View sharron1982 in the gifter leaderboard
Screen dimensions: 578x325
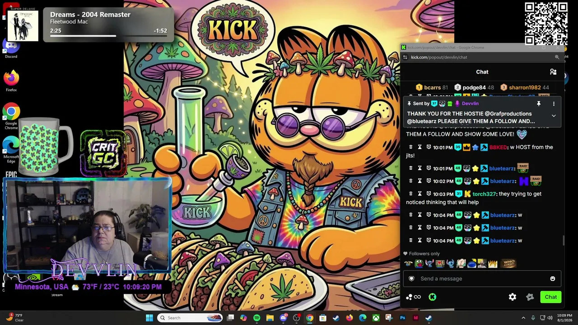click(525, 88)
